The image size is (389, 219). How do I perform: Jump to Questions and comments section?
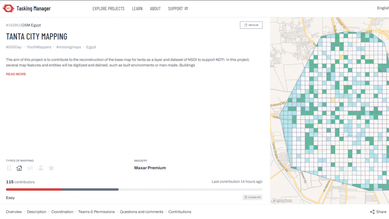point(141,212)
